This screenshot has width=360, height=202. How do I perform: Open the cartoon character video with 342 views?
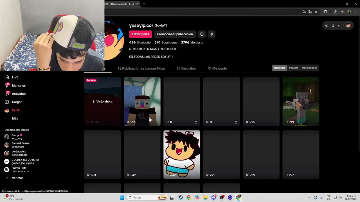pyautogui.click(x=182, y=155)
